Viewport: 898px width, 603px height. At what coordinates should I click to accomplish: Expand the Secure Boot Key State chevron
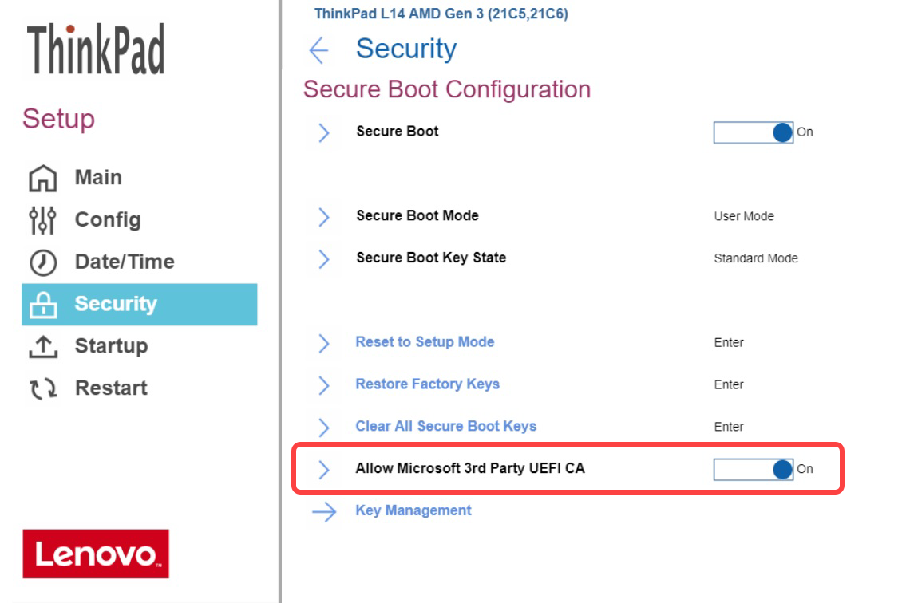323,258
